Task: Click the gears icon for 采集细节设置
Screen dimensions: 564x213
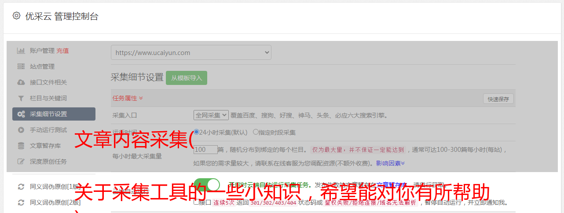Action: click(x=21, y=114)
